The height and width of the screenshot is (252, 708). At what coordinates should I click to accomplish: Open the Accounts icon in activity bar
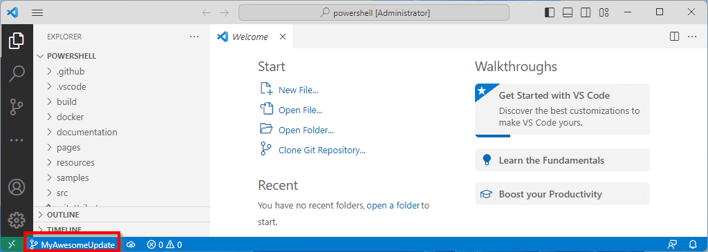[x=17, y=187]
